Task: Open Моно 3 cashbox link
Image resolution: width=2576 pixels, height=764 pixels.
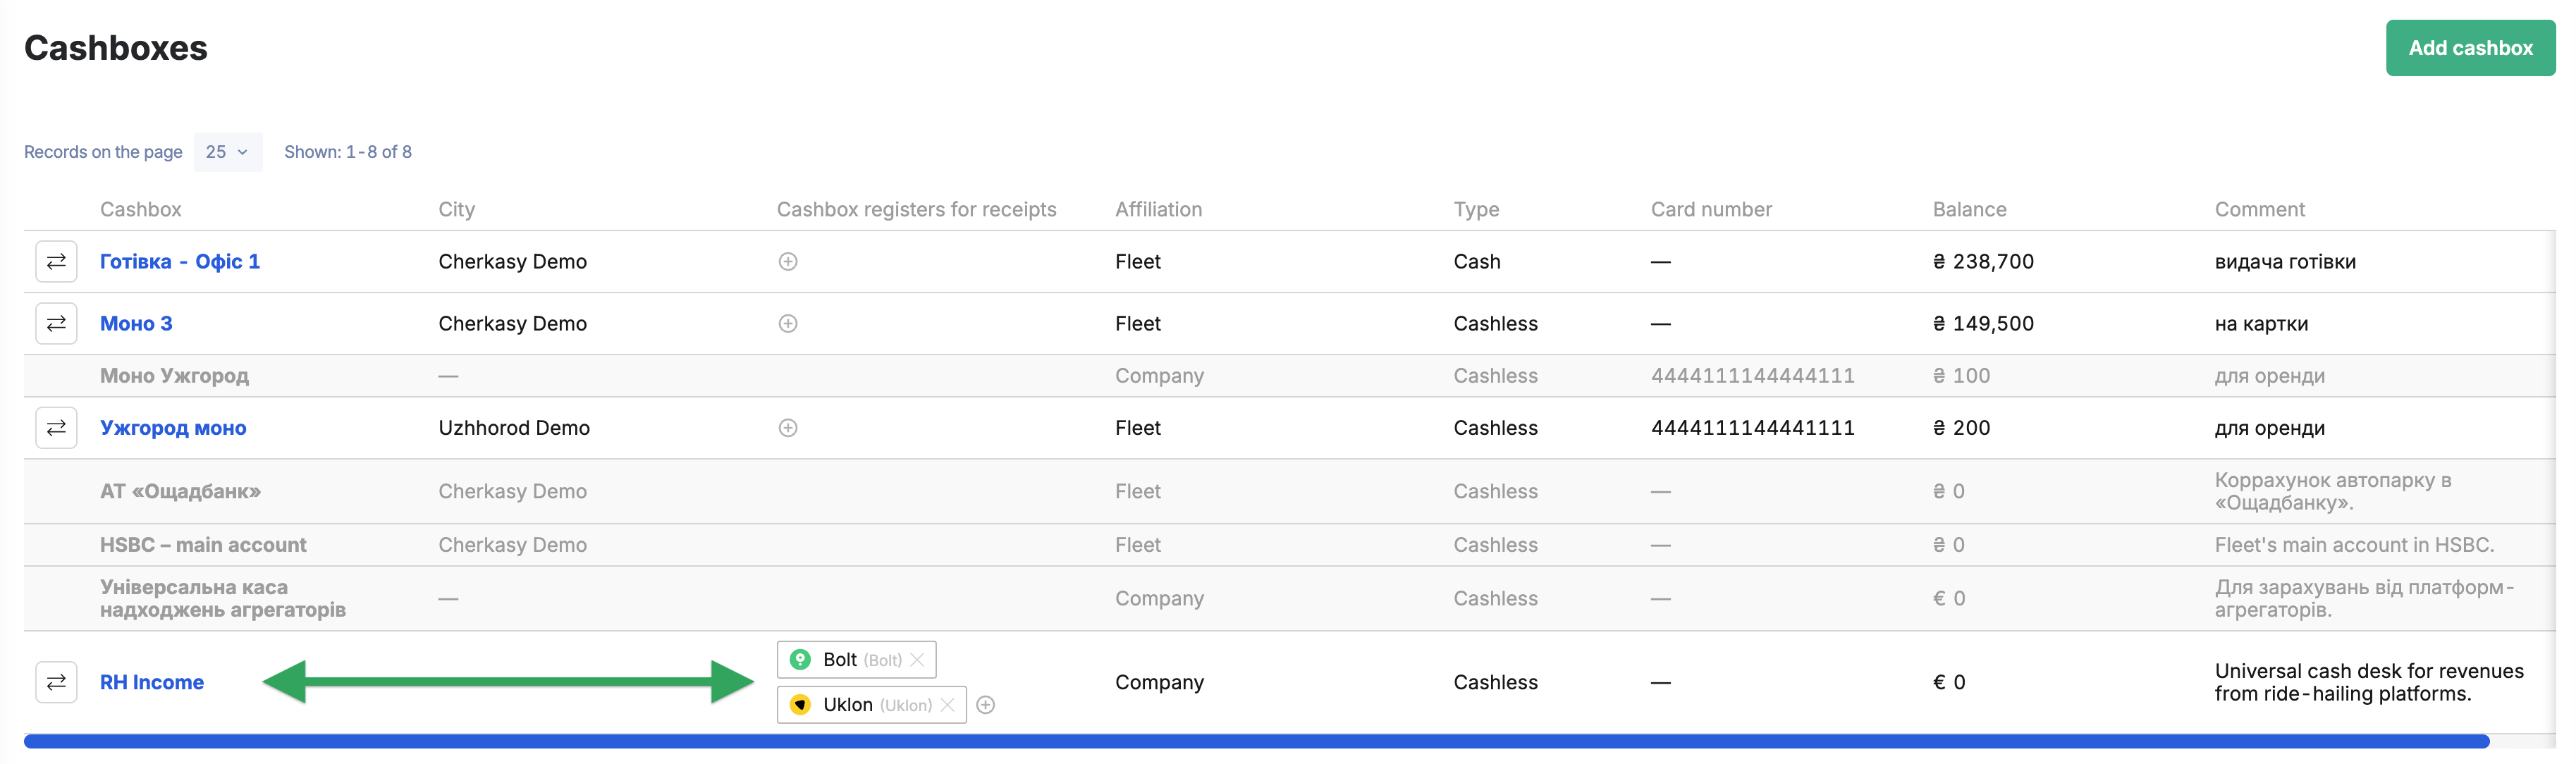Action: [x=136, y=324]
